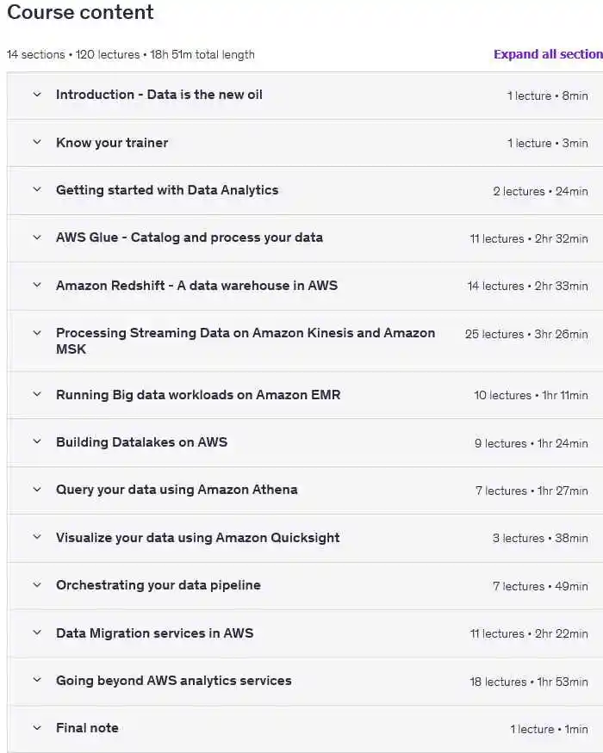This screenshot has width=603, height=753.
Task: Click chevron next to AWS Glue section
Action: (37, 238)
